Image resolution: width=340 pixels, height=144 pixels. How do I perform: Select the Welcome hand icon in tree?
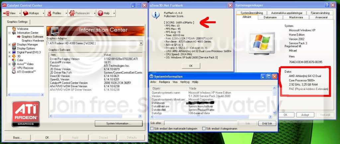[x=14, y=29]
